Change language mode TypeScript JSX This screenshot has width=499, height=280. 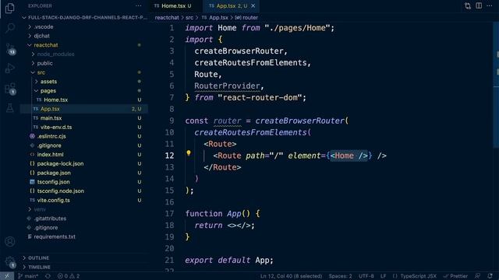tap(415, 276)
